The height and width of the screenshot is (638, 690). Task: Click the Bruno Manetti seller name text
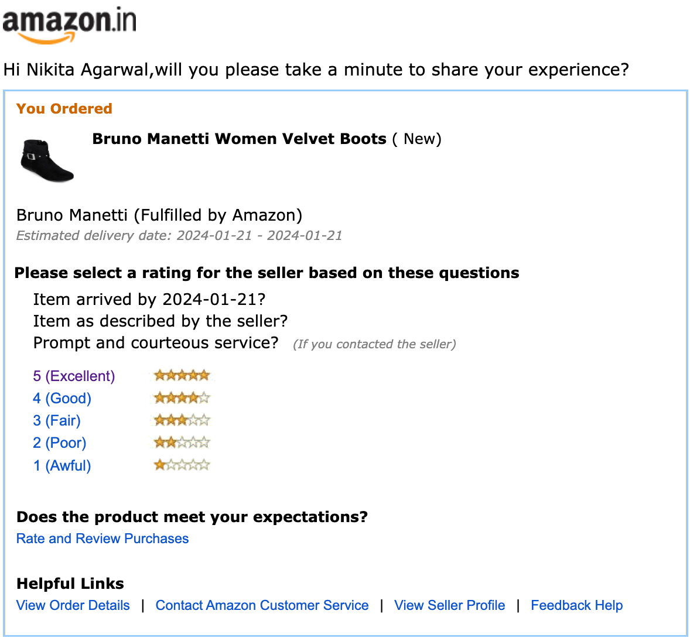[x=71, y=215]
